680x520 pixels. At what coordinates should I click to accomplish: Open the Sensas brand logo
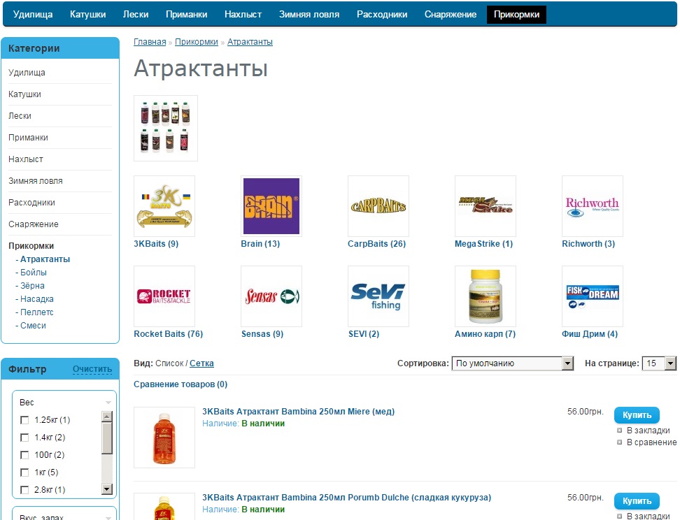tap(271, 296)
